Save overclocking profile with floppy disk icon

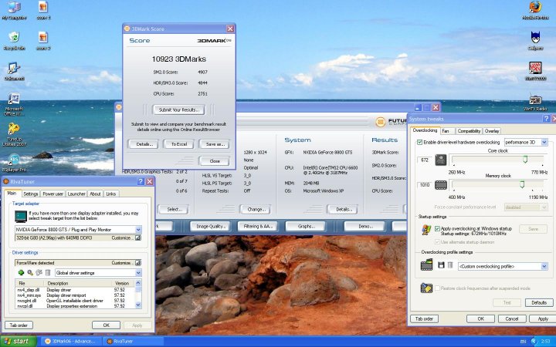click(x=441, y=264)
